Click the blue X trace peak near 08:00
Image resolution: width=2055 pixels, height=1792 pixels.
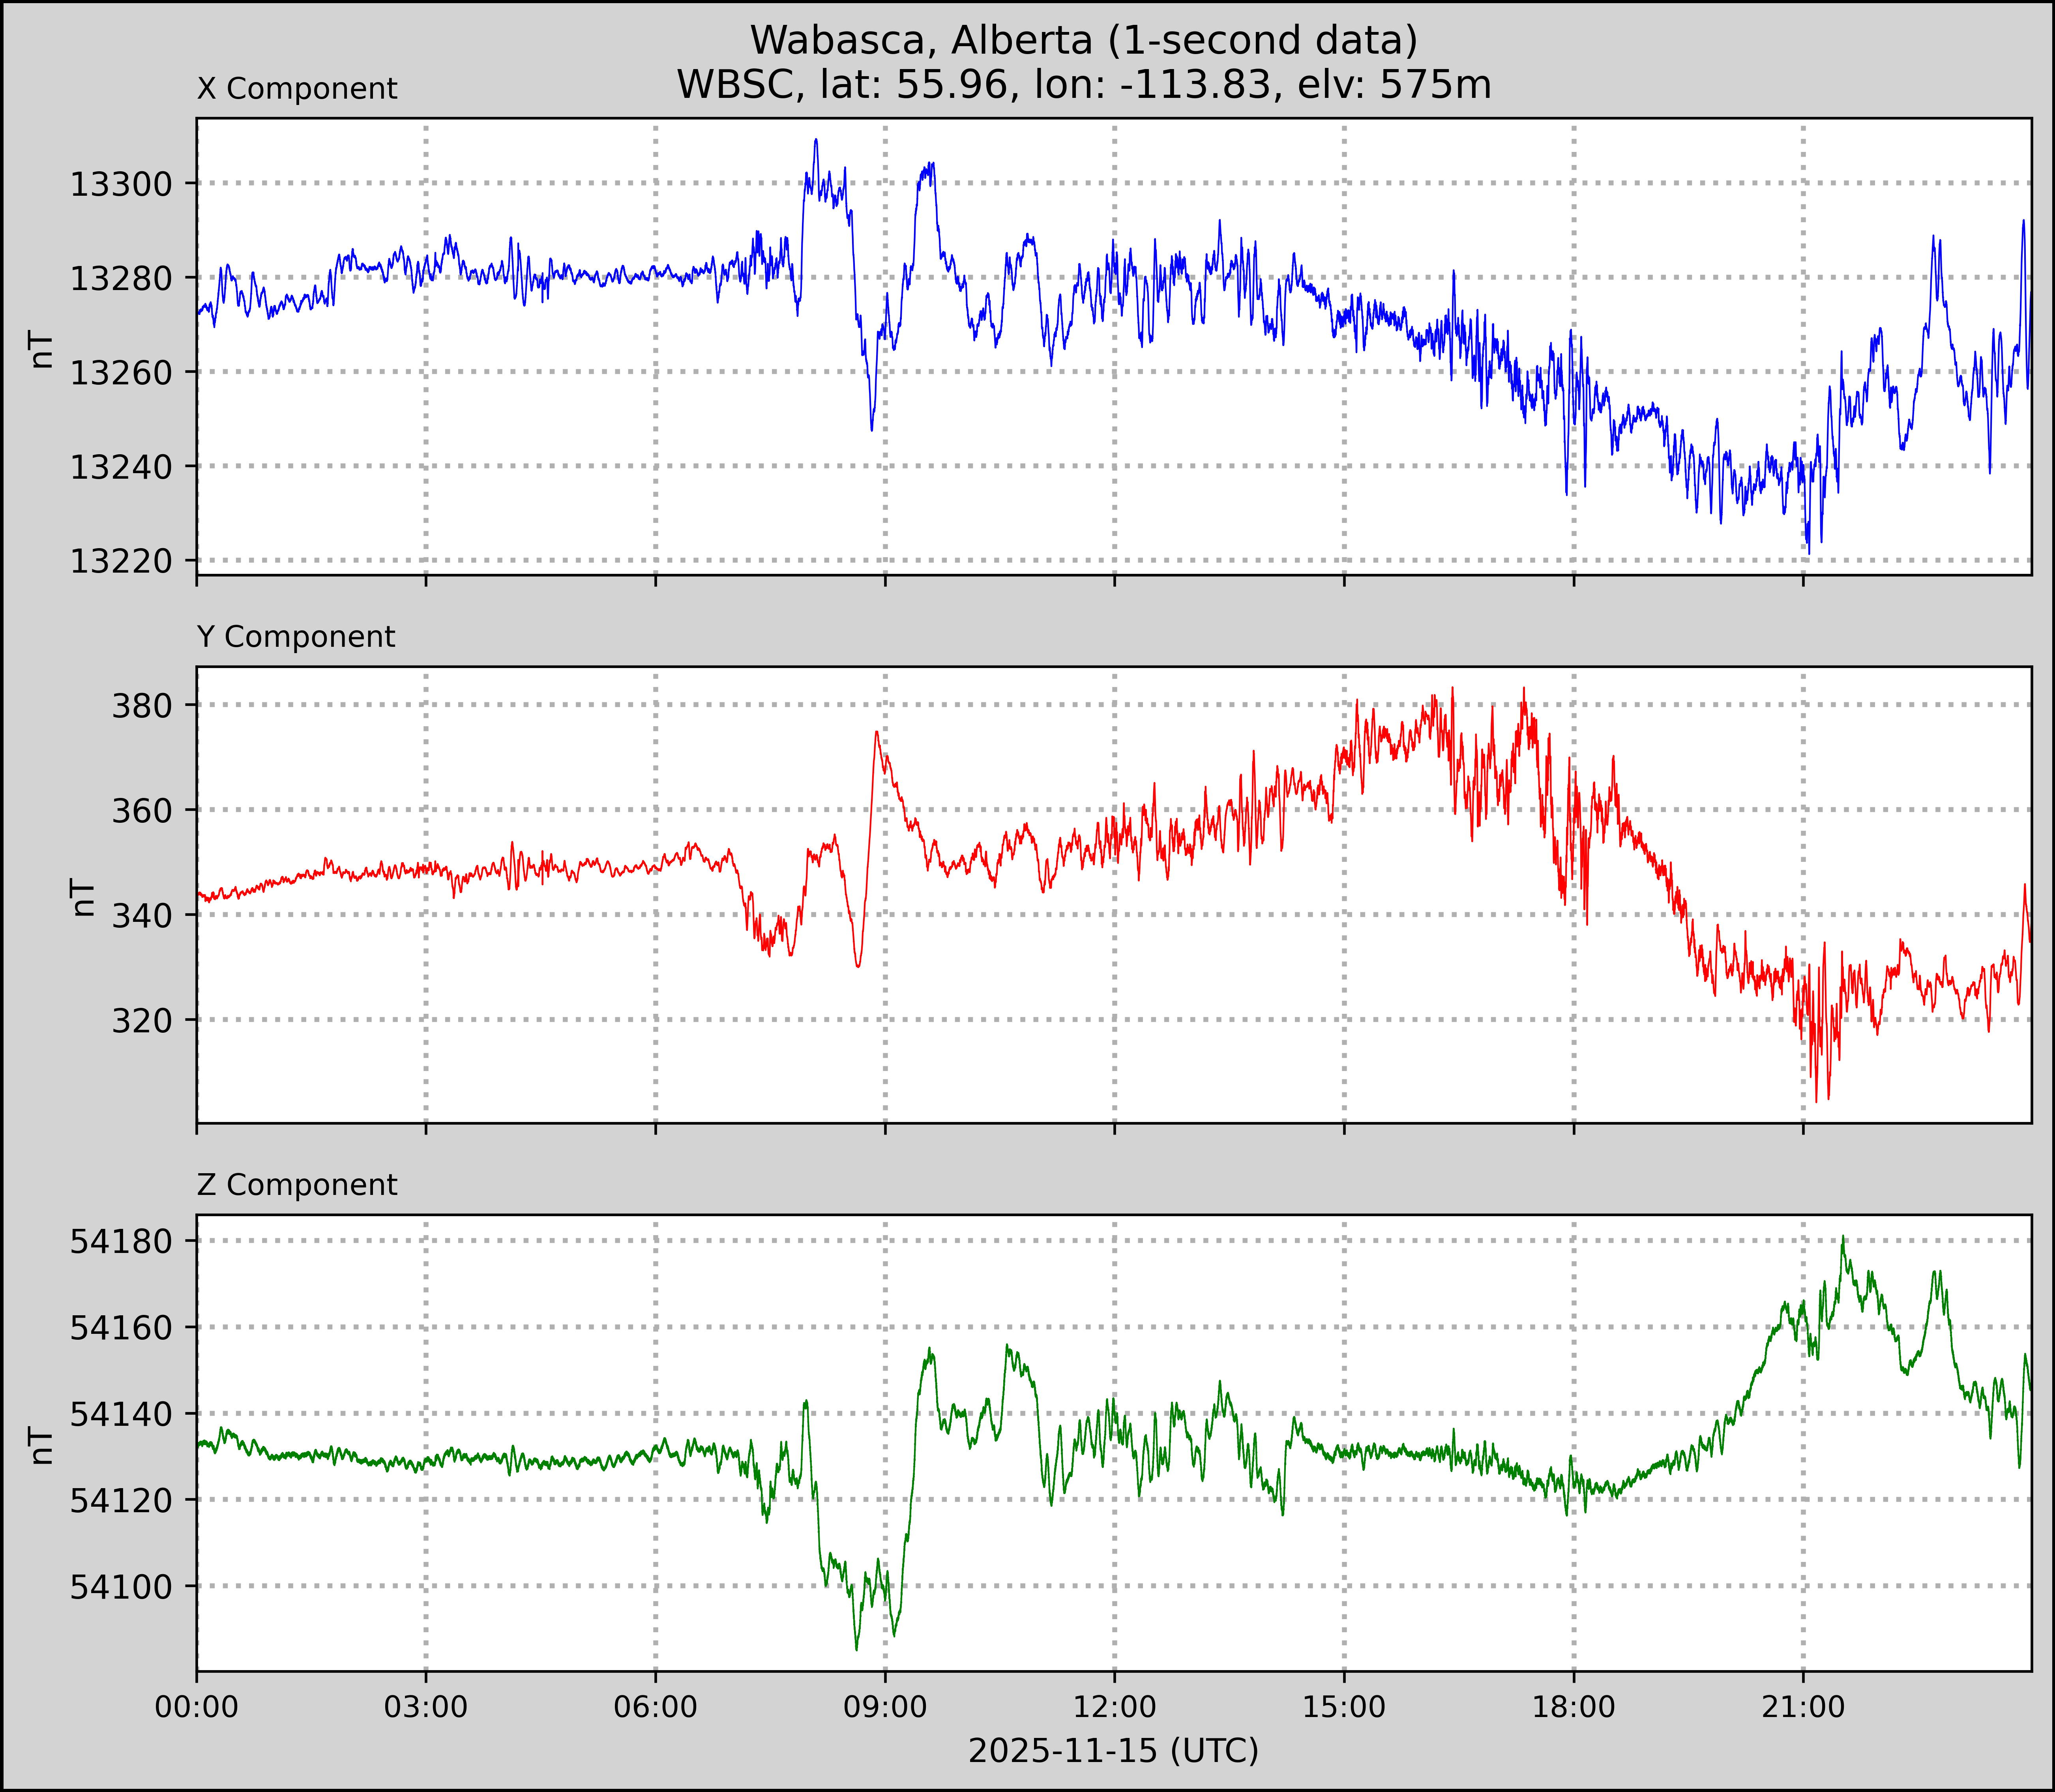(x=816, y=141)
